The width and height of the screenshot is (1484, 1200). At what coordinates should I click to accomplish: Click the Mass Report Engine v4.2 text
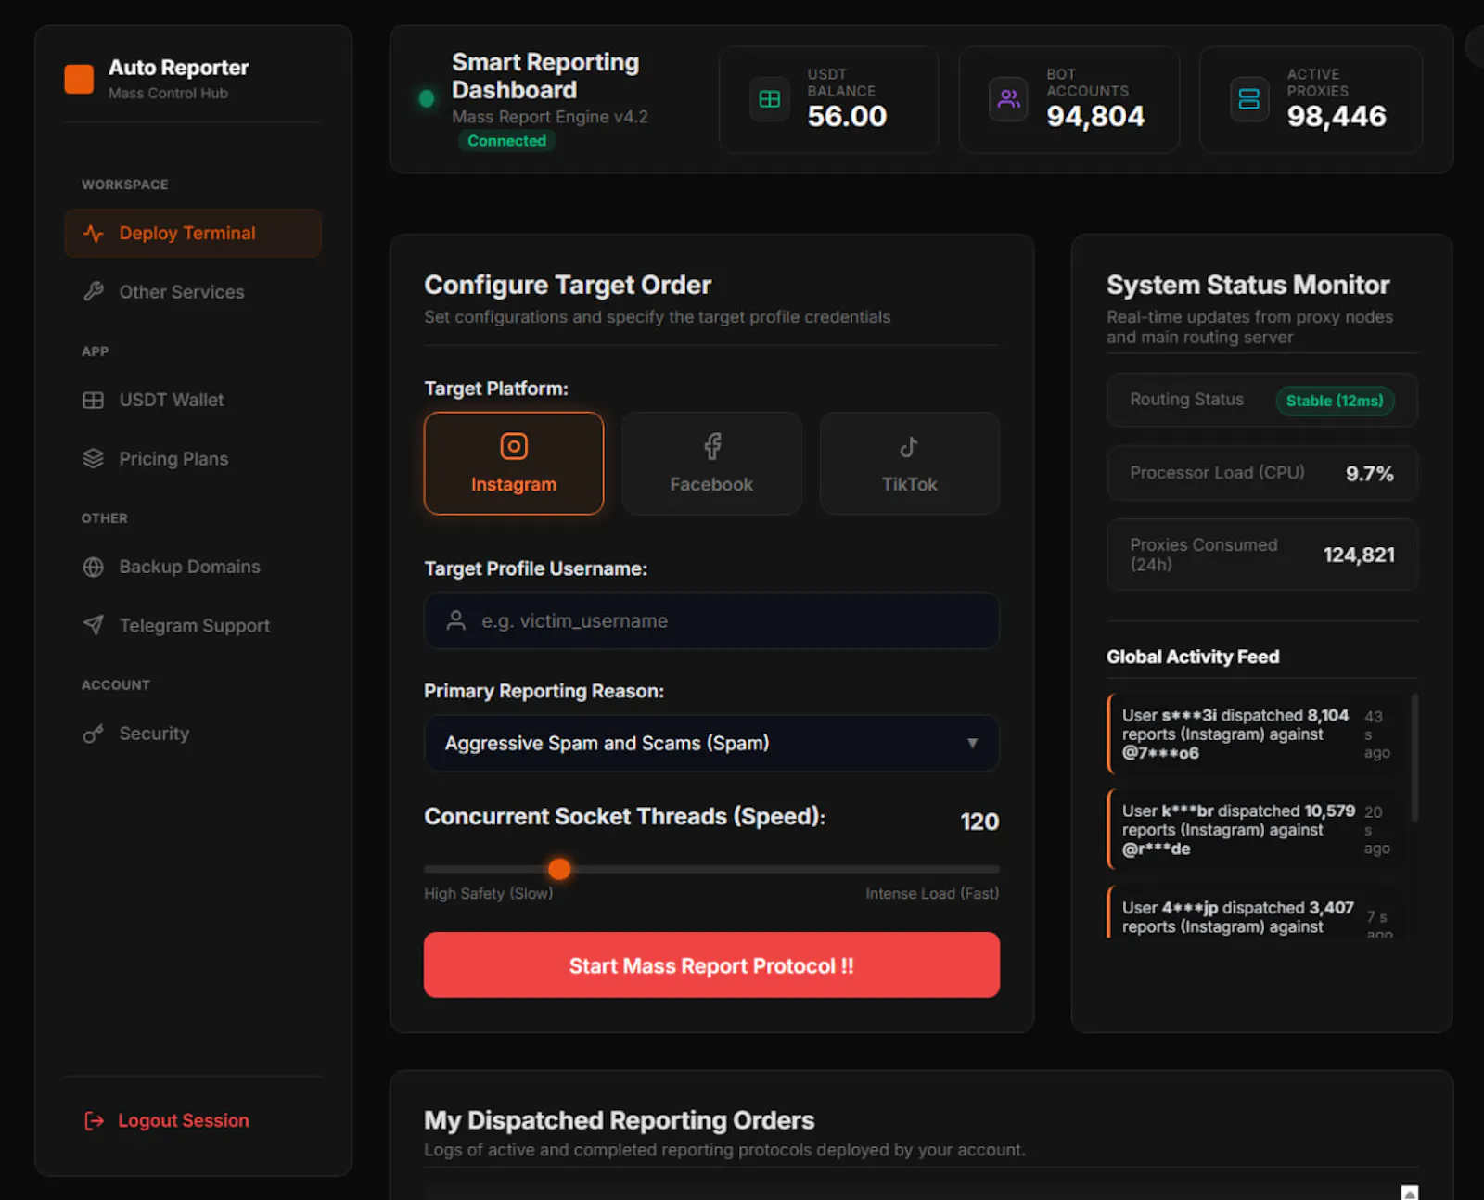pyautogui.click(x=550, y=117)
